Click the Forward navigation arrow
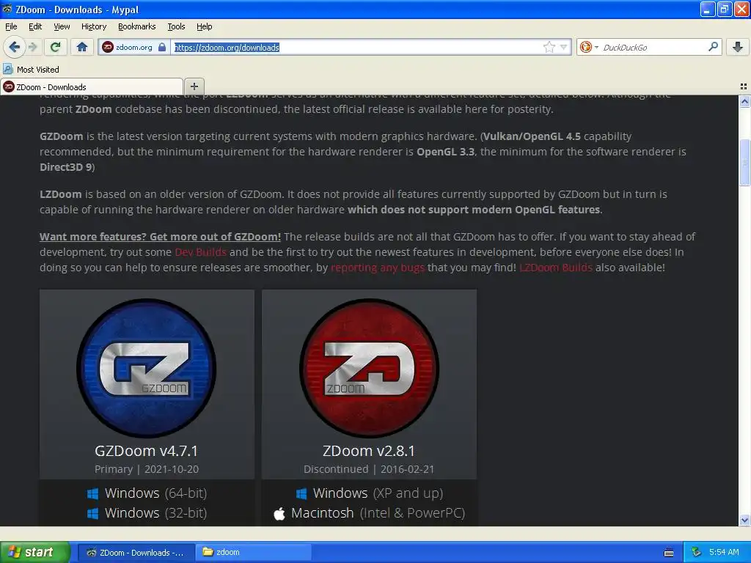This screenshot has width=751, height=563. 32,47
